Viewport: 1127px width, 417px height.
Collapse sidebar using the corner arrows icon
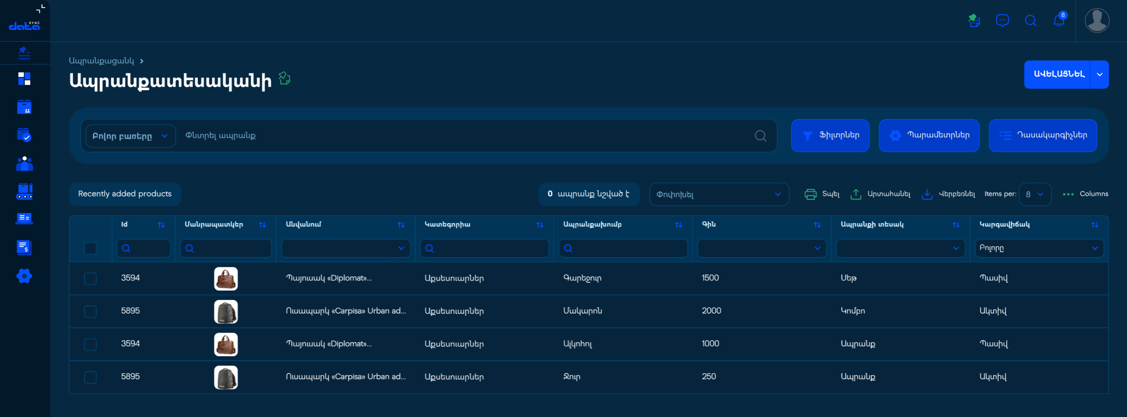click(41, 8)
